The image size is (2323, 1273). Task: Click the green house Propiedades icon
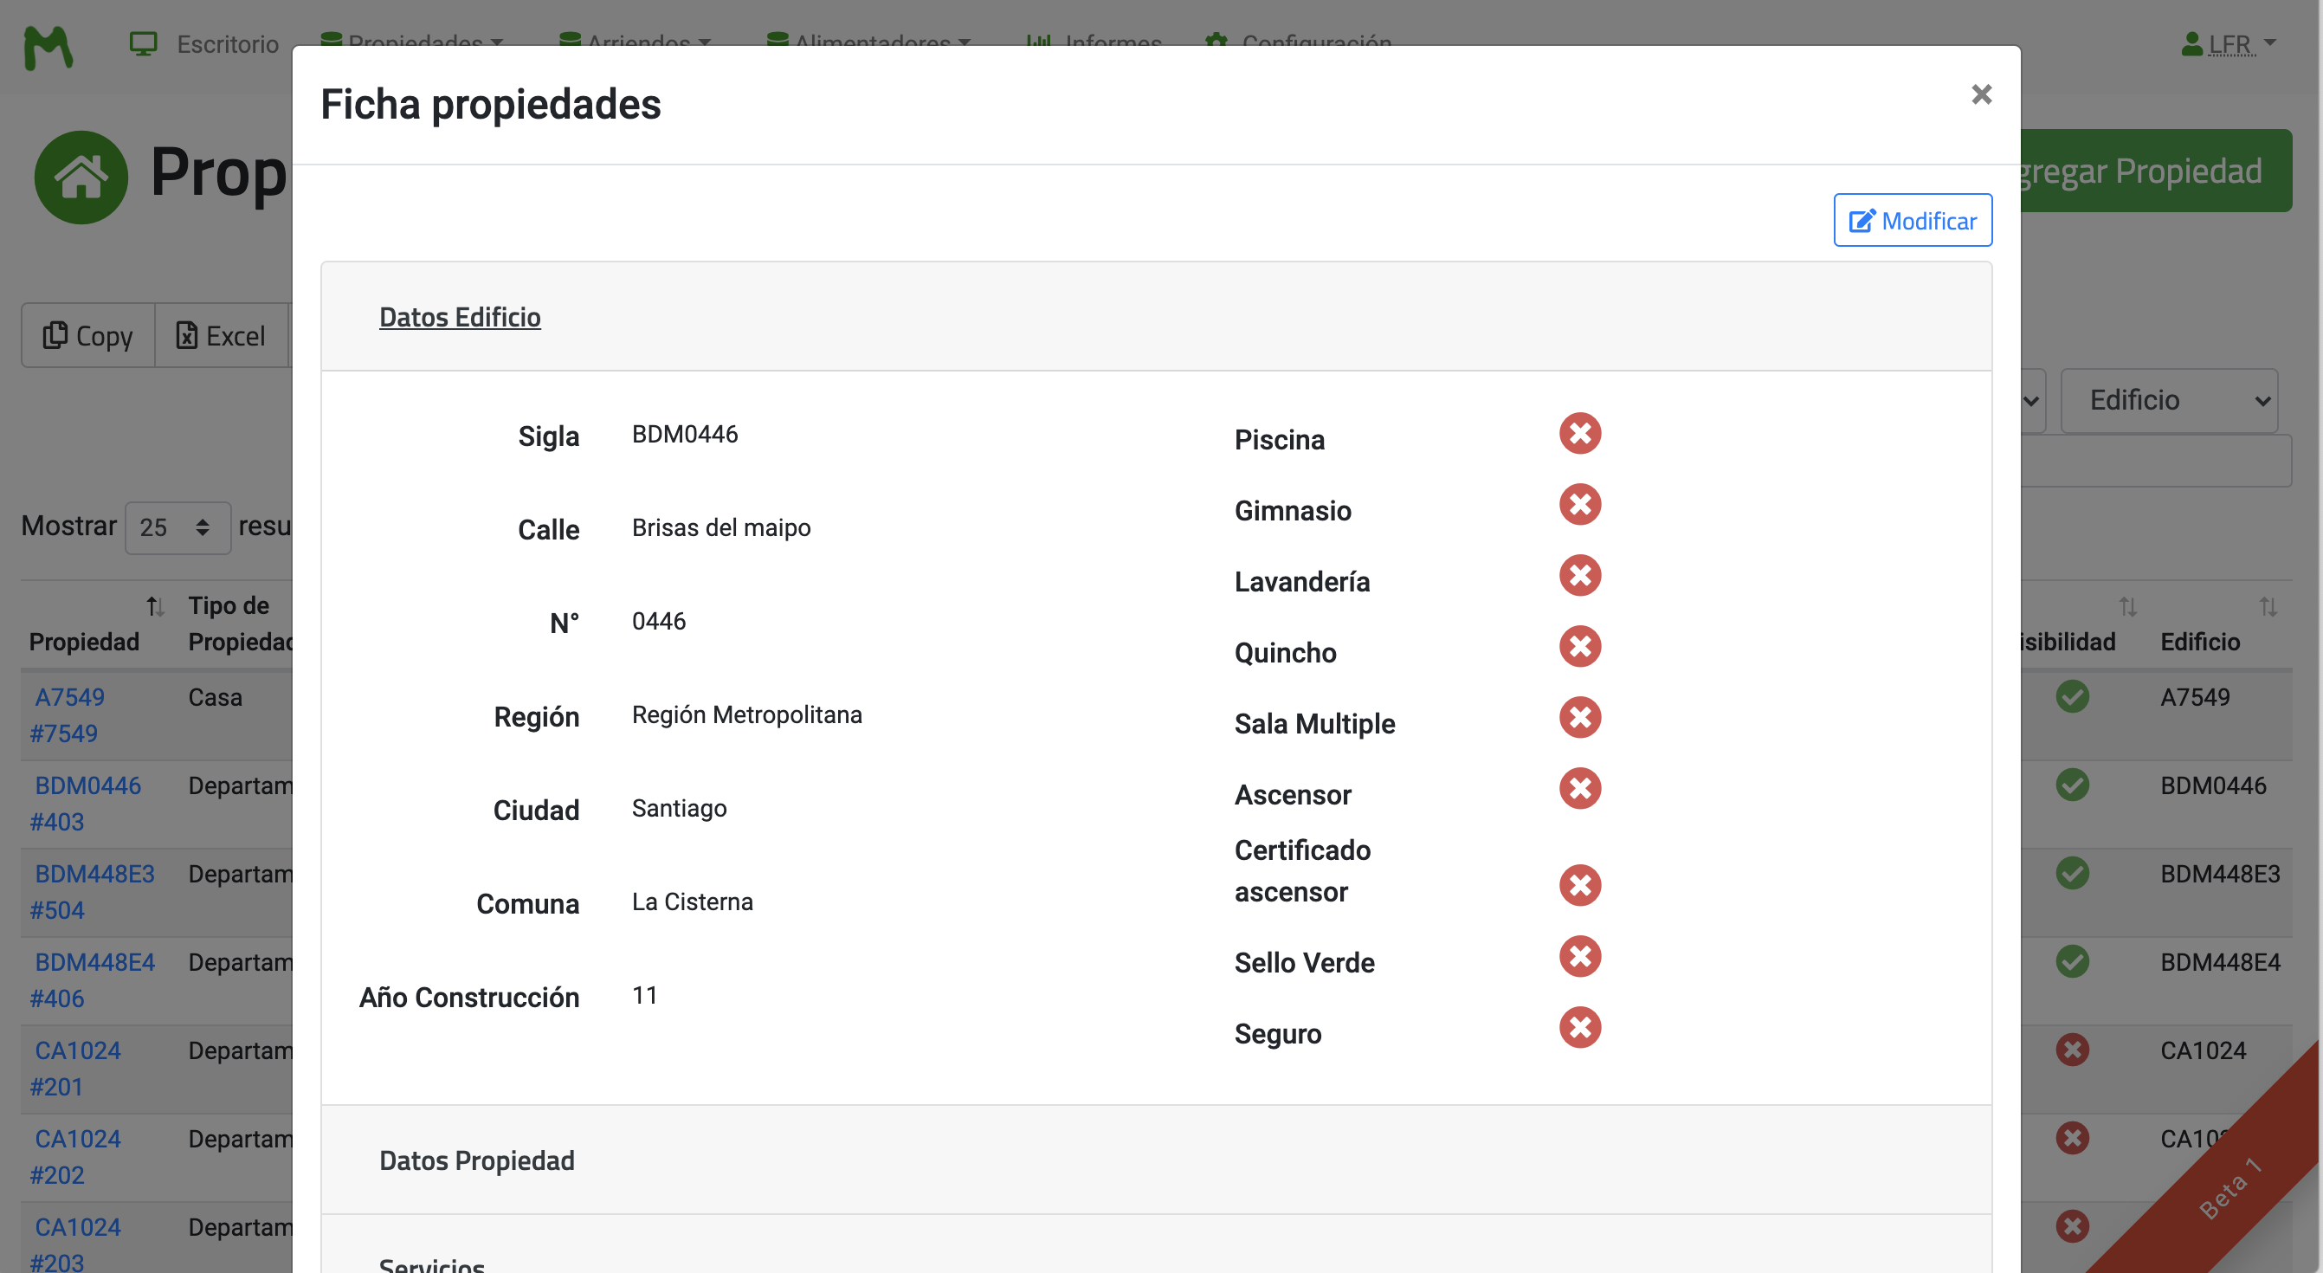[x=81, y=177]
